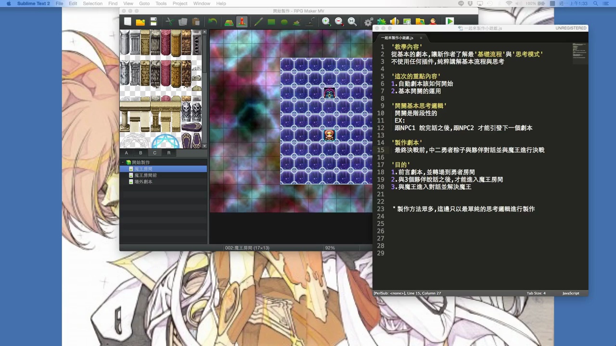This screenshot has width=616, height=346.
Task: Open the Goto menu
Action: tap(144, 3)
